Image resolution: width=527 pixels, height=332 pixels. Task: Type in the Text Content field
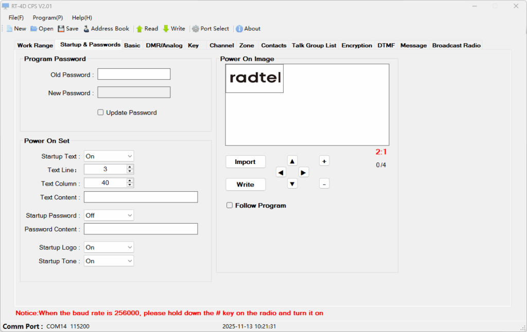pyautogui.click(x=140, y=197)
